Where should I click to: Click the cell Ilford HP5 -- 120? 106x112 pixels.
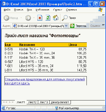click(31, 62)
